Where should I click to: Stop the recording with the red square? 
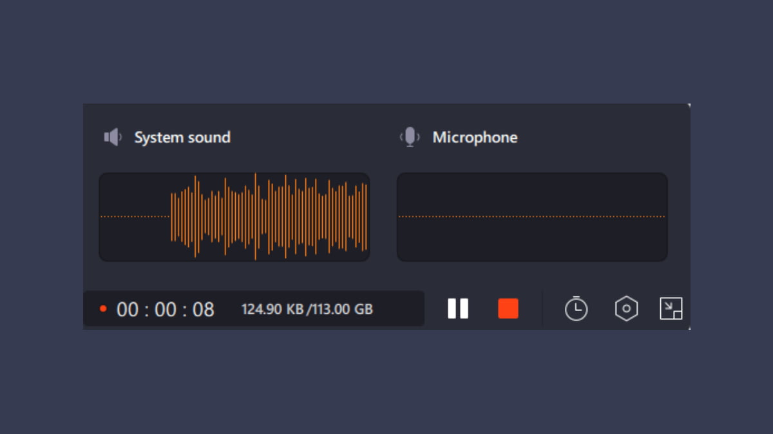[x=508, y=309]
